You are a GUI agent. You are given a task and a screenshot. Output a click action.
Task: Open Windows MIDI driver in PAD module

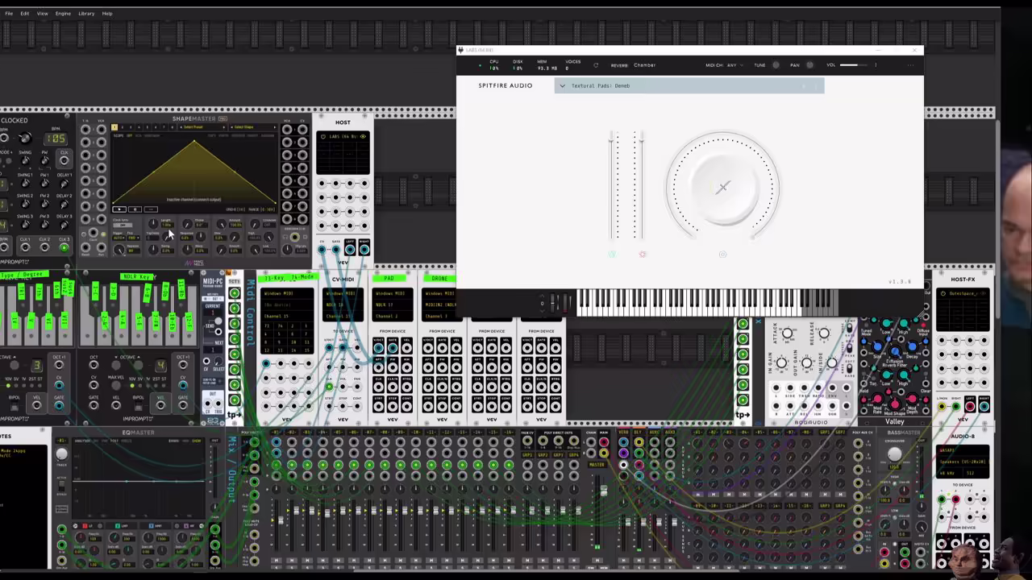coord(393,294)
